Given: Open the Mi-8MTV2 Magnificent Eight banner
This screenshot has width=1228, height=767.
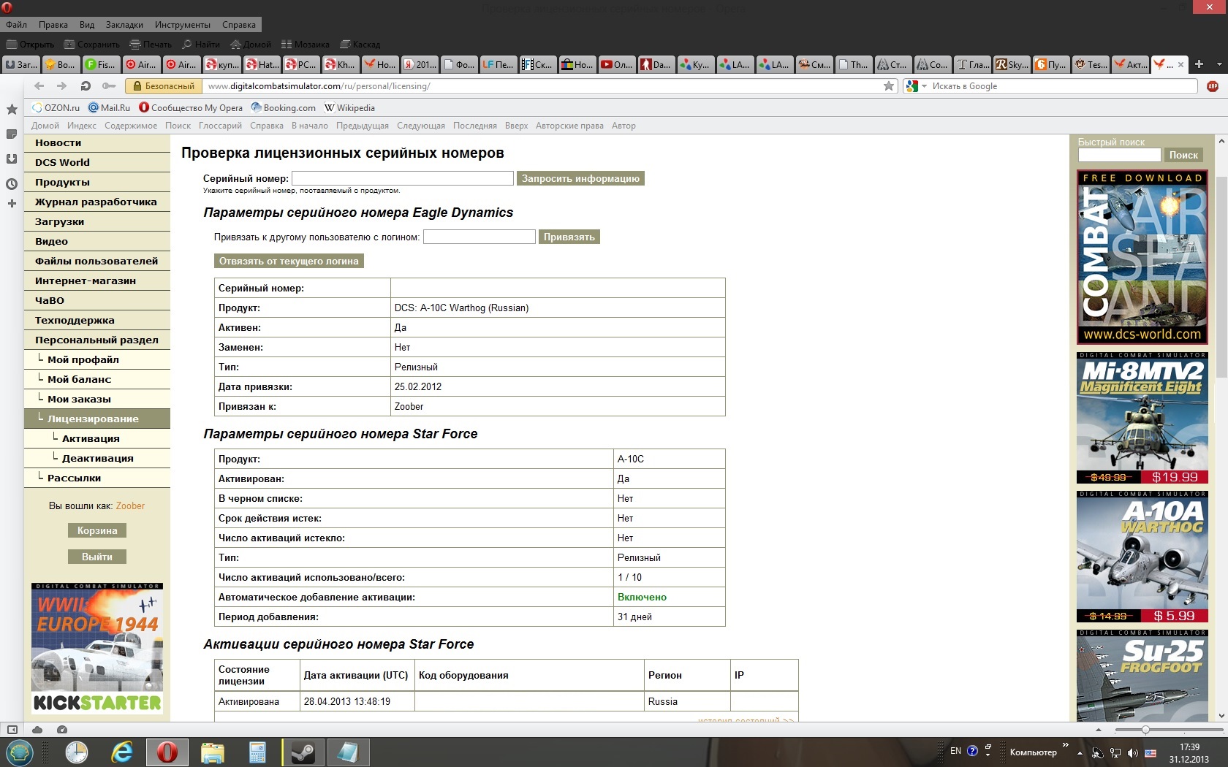Looking at the screenshot, I should (1142, 418).
